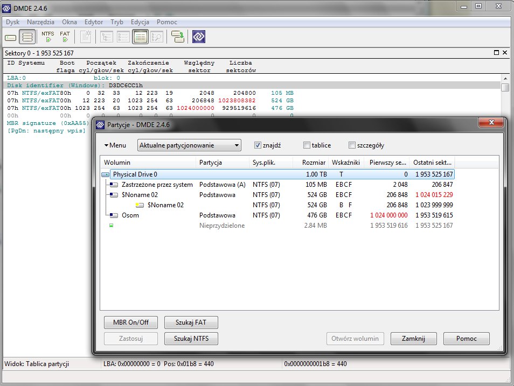Toggle the highlighted table-view toolbar icon
The width and height of the screenshot is (514, 386).
point(140,37)
